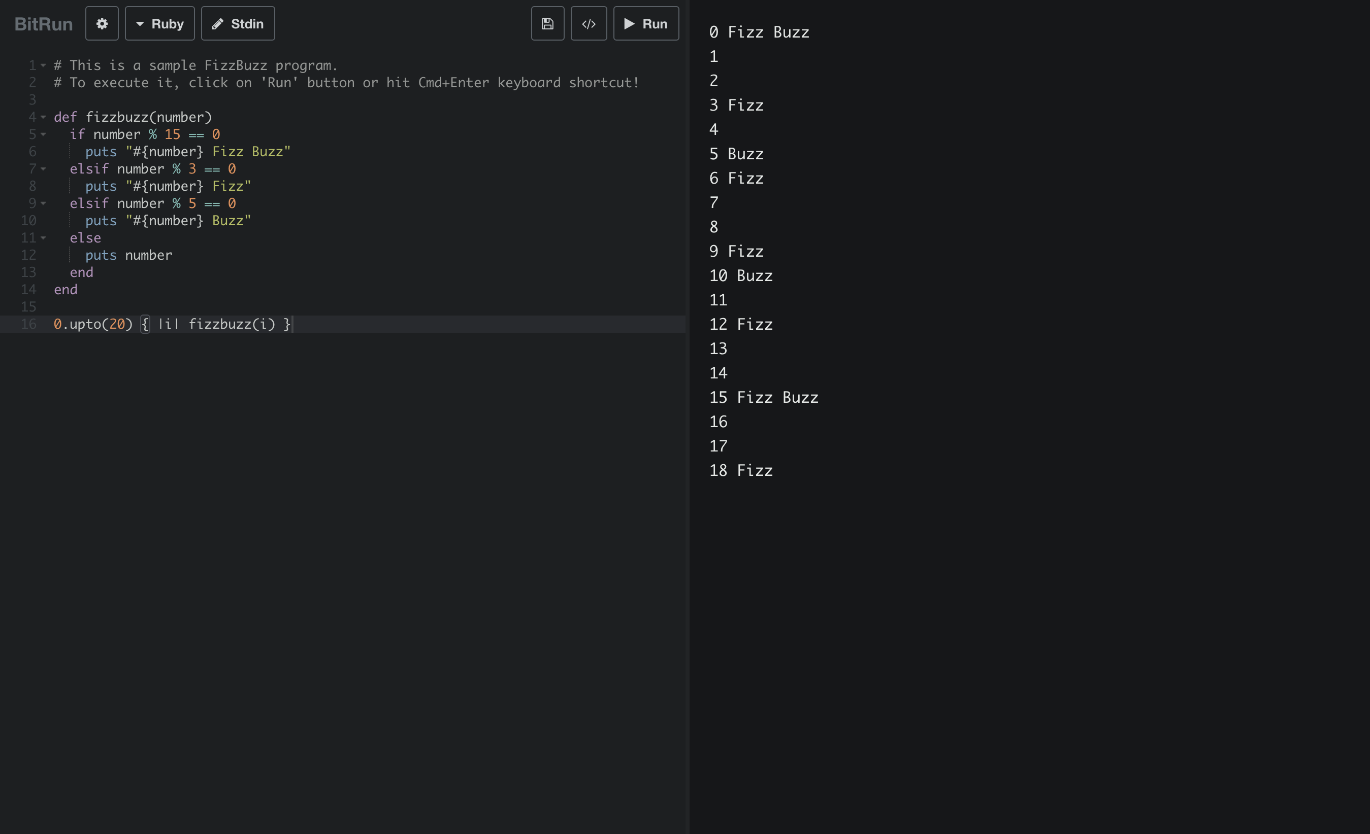1370x834 pixels.
Task: Collapse the elsif fold at line 9
Action: [x=43, y=203]
